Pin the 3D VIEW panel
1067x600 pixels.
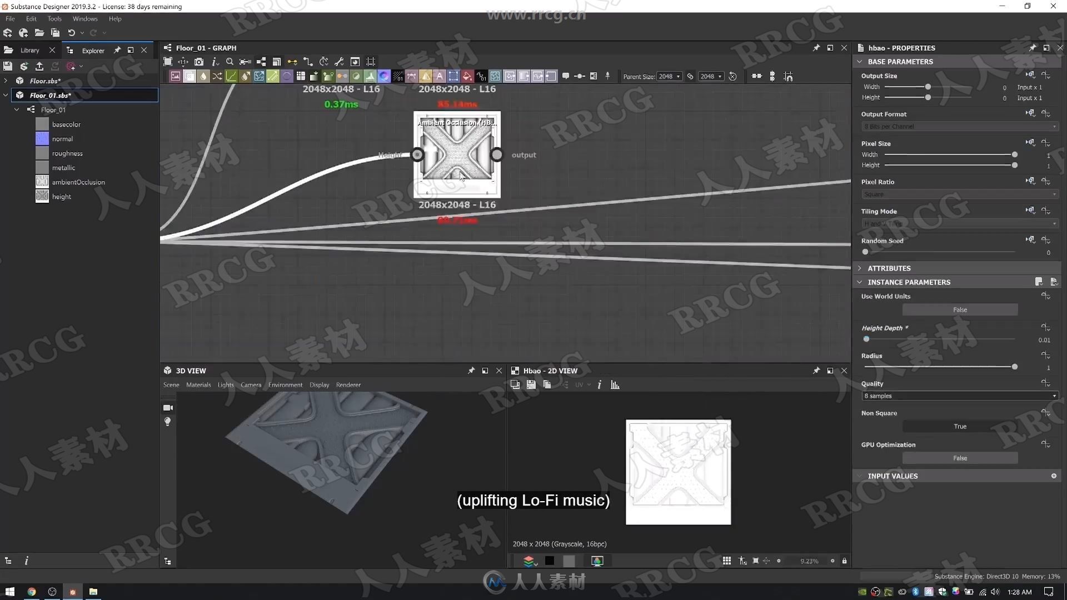471,371
